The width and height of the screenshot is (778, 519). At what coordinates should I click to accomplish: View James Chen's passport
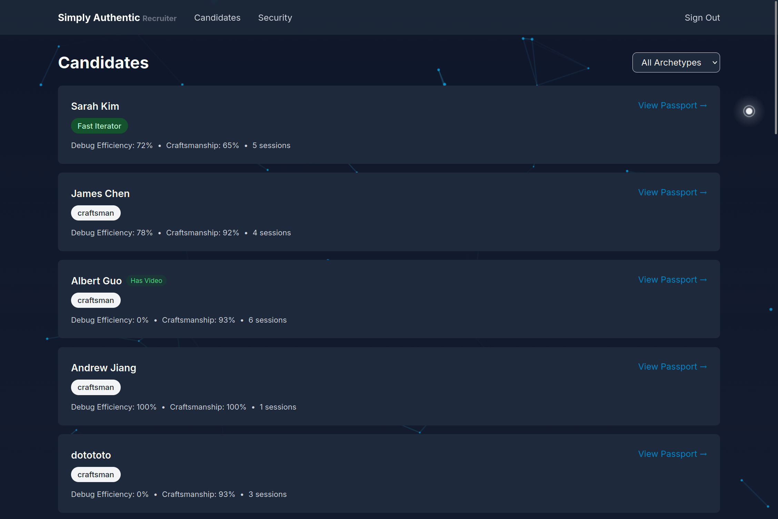tap(672, 192)
